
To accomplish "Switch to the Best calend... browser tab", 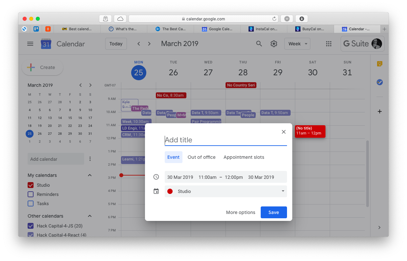I will 77,29.
